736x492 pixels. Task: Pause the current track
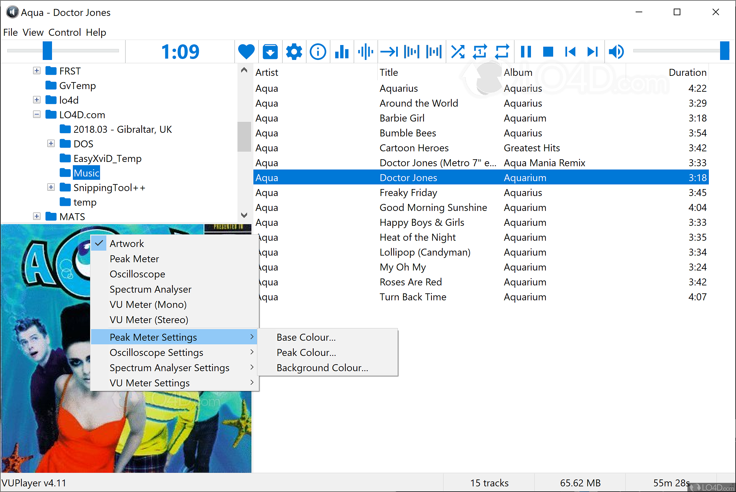[x=526, y=51]
